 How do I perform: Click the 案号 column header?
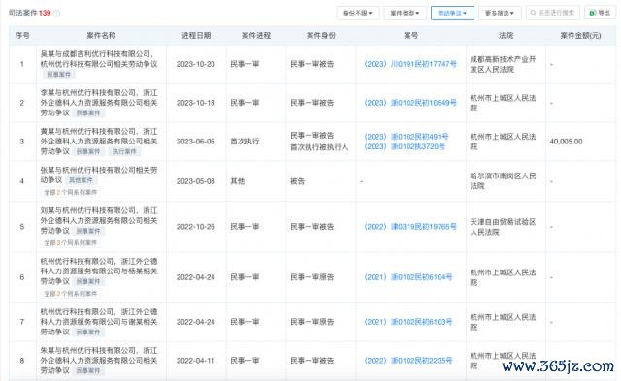pyautogui.click(x=410, y=35)
